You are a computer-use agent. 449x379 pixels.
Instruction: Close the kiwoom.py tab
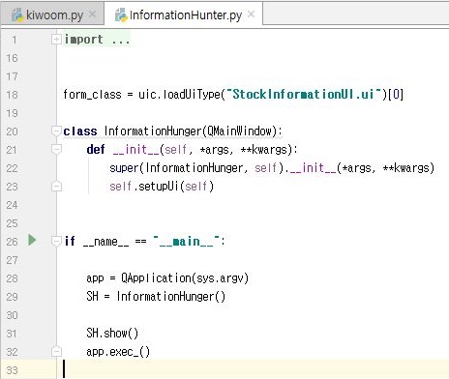[x=92, y=15]
